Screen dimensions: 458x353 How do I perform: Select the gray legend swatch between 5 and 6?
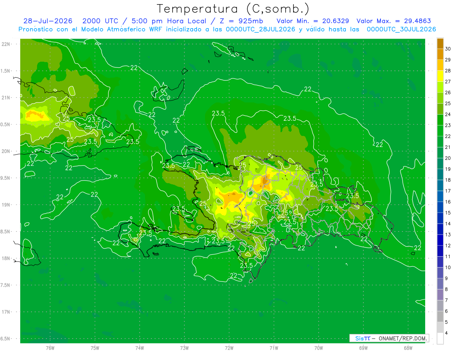[x=440, y=316]
